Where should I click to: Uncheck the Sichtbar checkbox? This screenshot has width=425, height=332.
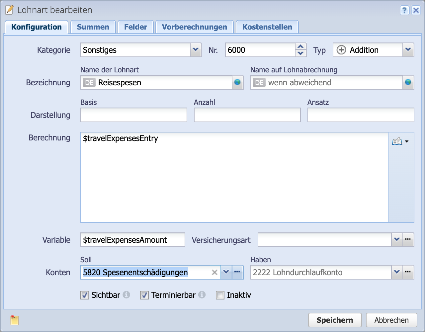pyautogui.click(x=85, y=295)
